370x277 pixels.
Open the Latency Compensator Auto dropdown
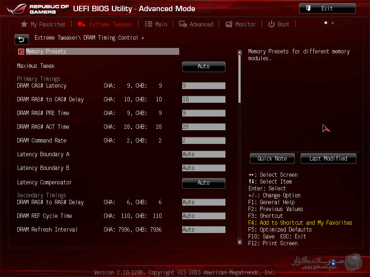tap(203, 183)
